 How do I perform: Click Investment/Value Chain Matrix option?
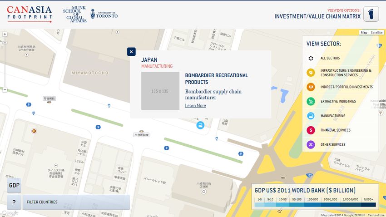(x=317, y=16)
